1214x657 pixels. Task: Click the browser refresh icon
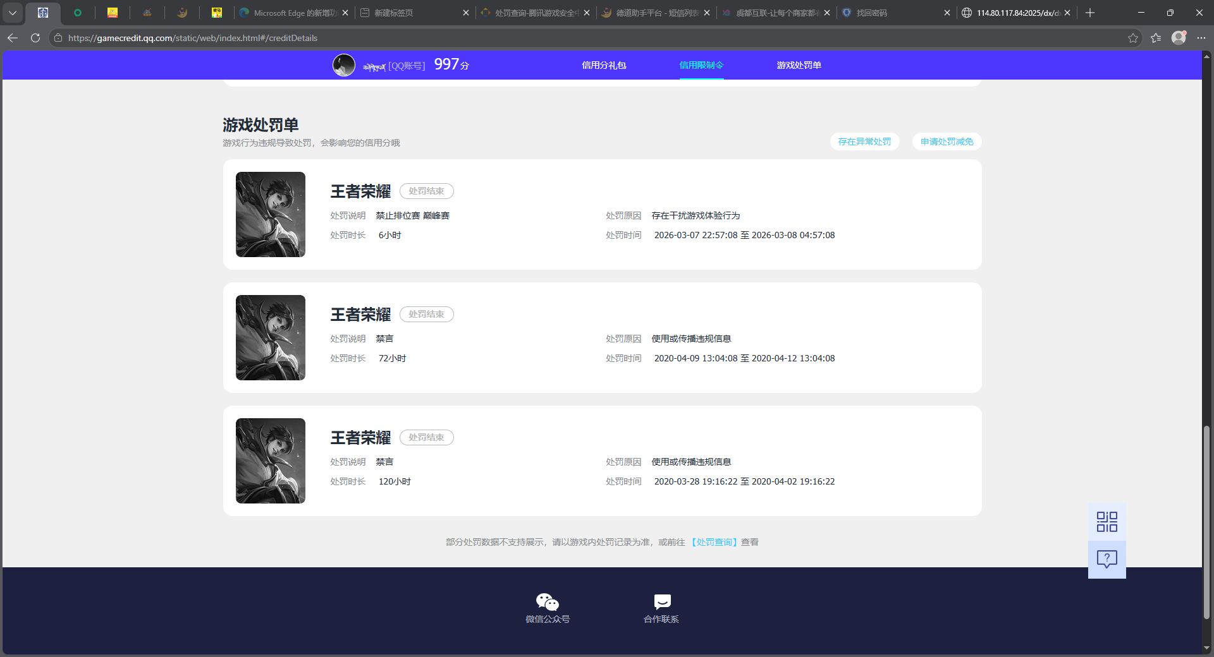click(35, 38)
